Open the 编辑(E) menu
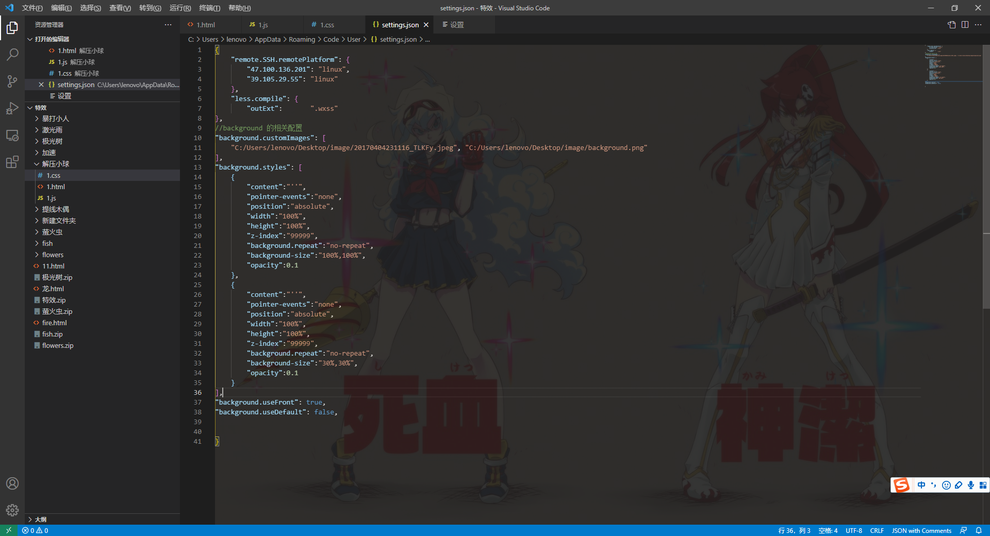This screenshot has width=990, height=536. 61,8
